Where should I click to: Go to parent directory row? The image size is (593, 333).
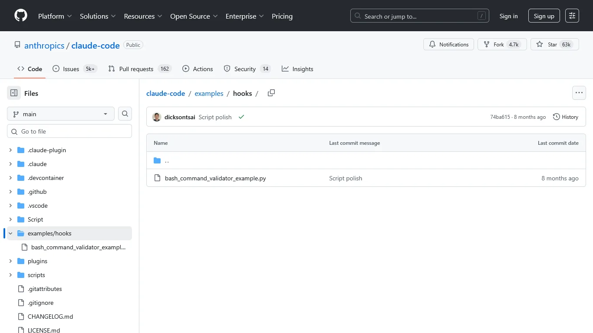366,160
